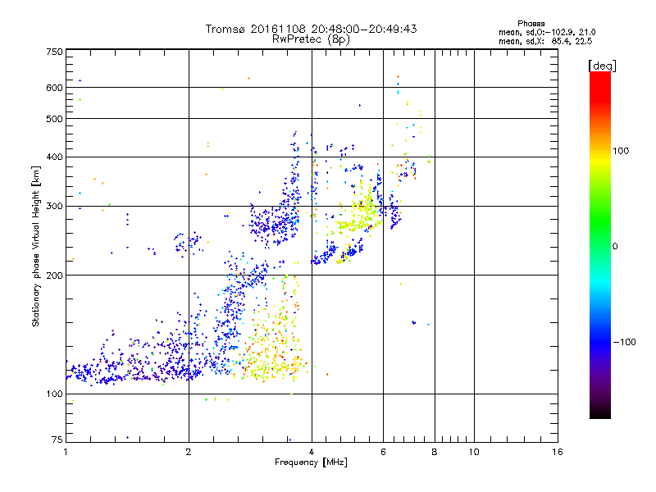
Task: Click the 750 tick on height axis
Action: tap(54, 52)
